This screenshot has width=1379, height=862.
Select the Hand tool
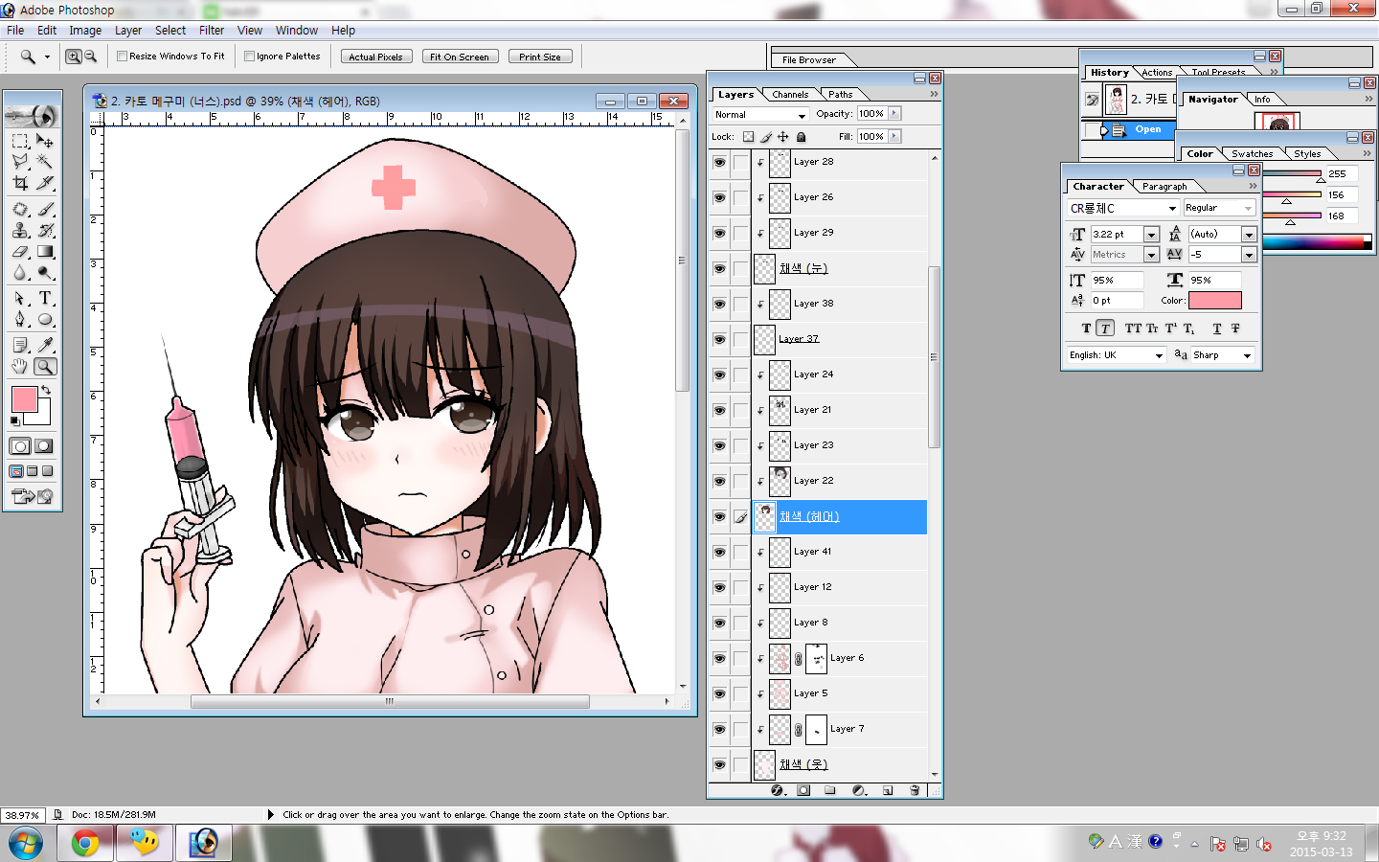tap(20, 367)
